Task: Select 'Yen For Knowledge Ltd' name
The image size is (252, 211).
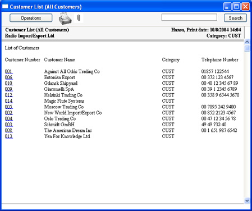Action: coord(67,136)
